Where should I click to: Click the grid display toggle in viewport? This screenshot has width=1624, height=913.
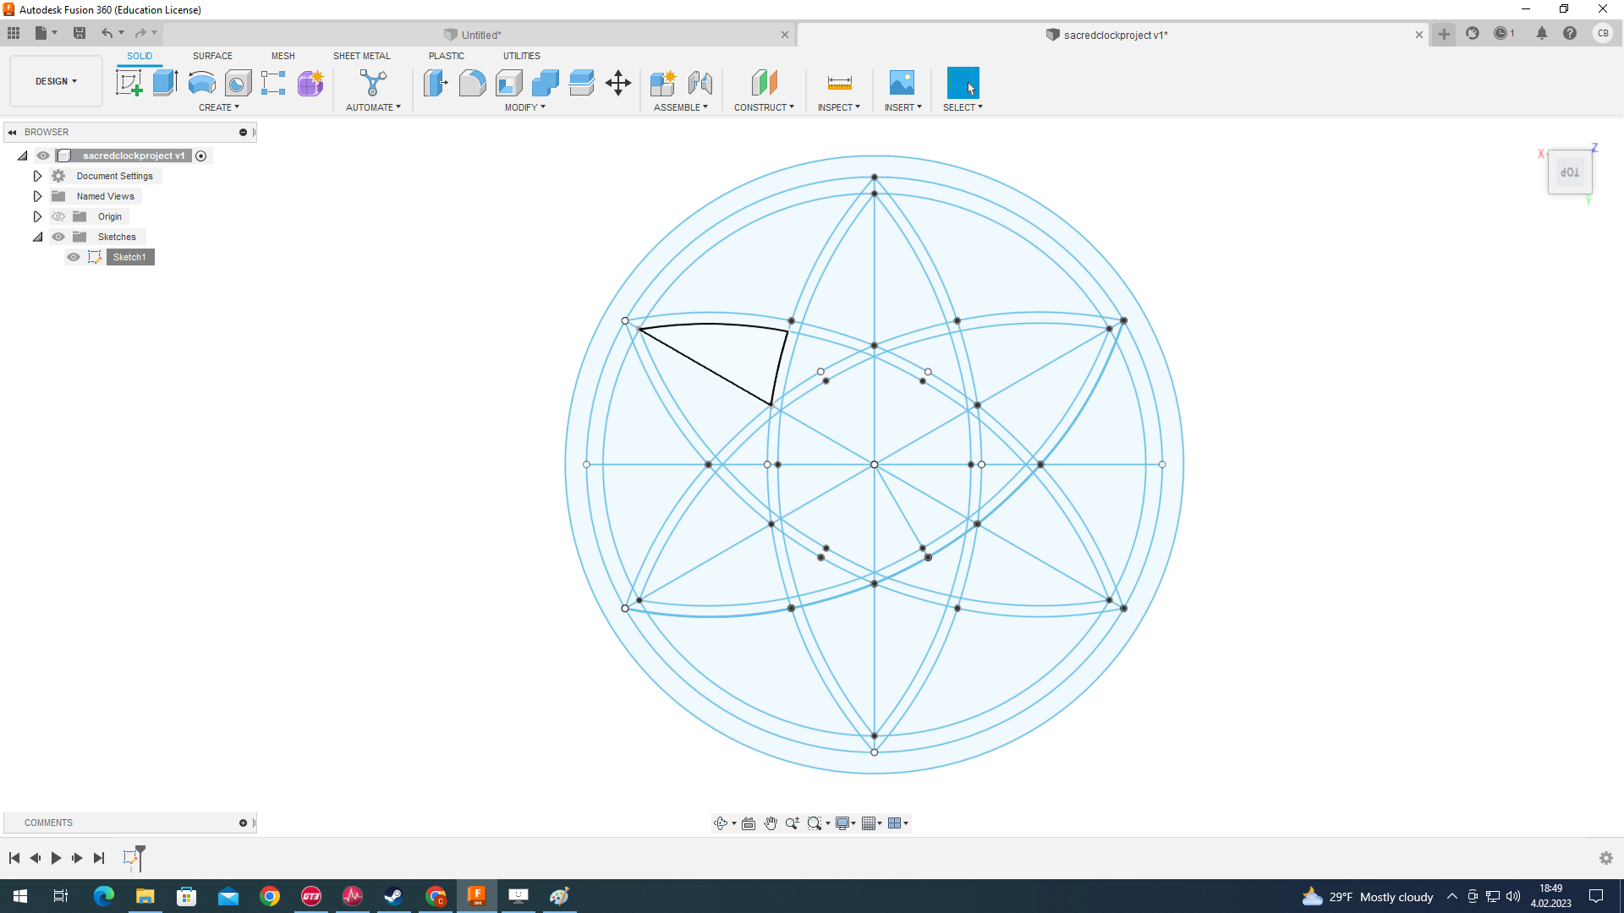(x=870, y=823)
